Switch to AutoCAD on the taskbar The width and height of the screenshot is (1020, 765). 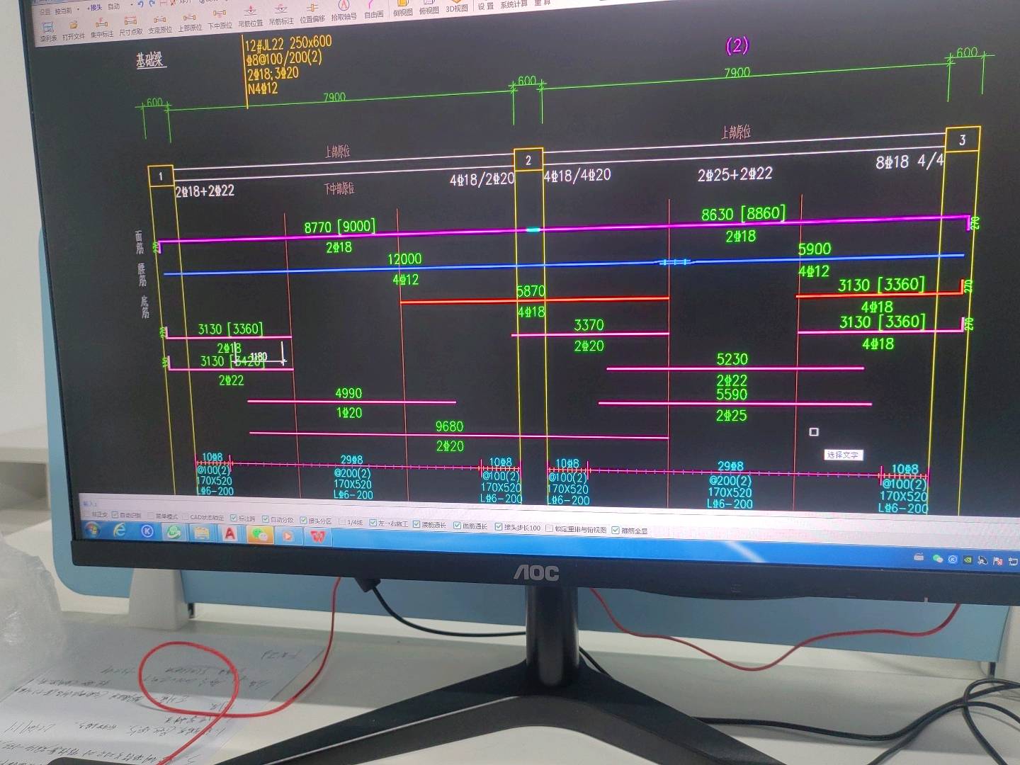coord(230,534)
